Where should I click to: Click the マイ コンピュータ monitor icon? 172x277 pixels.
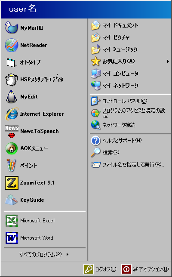tap(96, 73)
